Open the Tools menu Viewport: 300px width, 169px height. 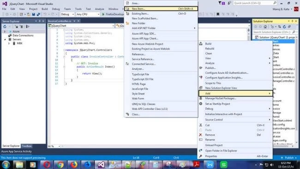tap(78, 9)
